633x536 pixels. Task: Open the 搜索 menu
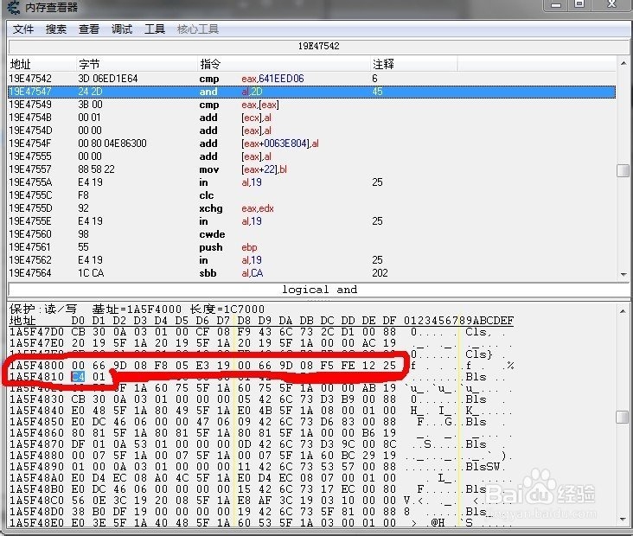55,29
